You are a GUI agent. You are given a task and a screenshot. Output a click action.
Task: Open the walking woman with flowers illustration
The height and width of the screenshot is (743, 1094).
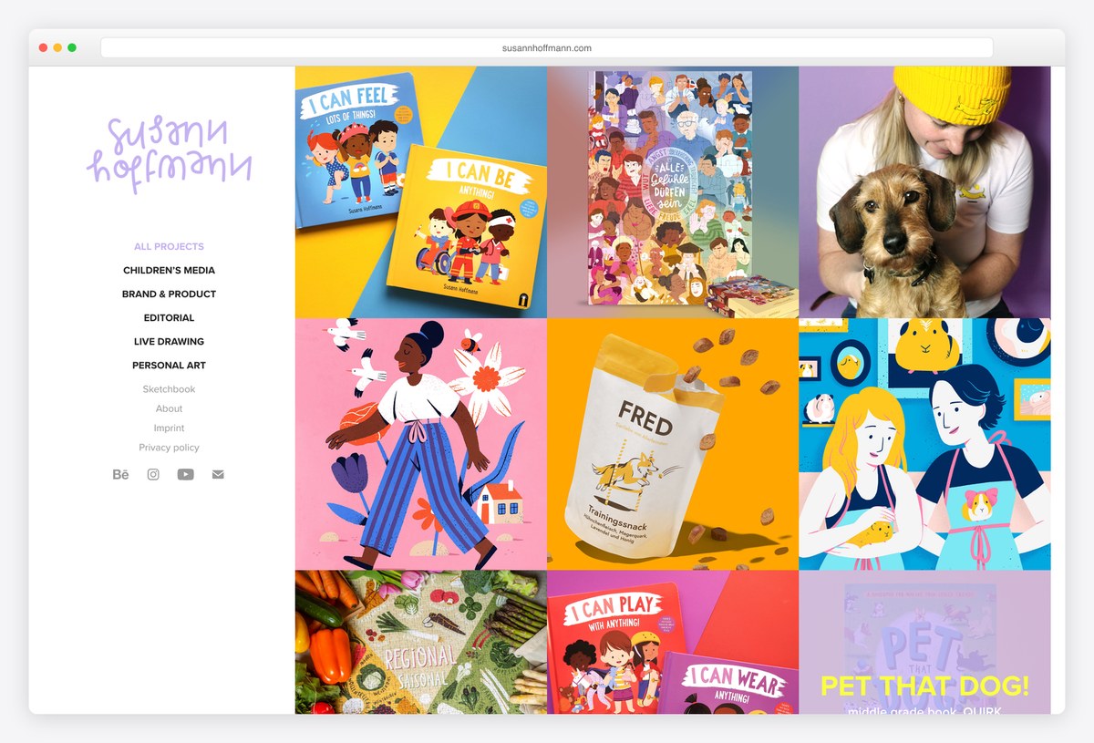coord(421,444)
